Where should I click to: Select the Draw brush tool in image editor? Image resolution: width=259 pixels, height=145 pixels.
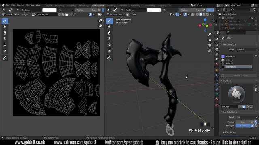tap(5, 21)
